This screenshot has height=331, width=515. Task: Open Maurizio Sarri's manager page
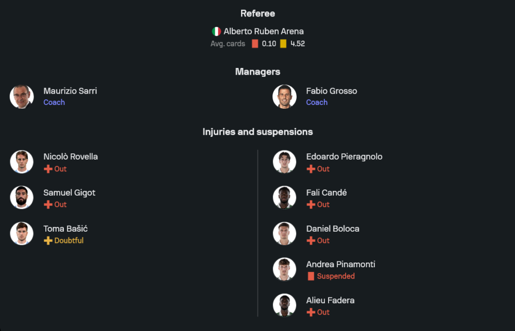pyautogui.click(x=70, y=91)
